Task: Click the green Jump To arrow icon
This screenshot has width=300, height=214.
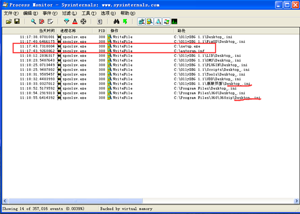Action: [x=125, y=22]
